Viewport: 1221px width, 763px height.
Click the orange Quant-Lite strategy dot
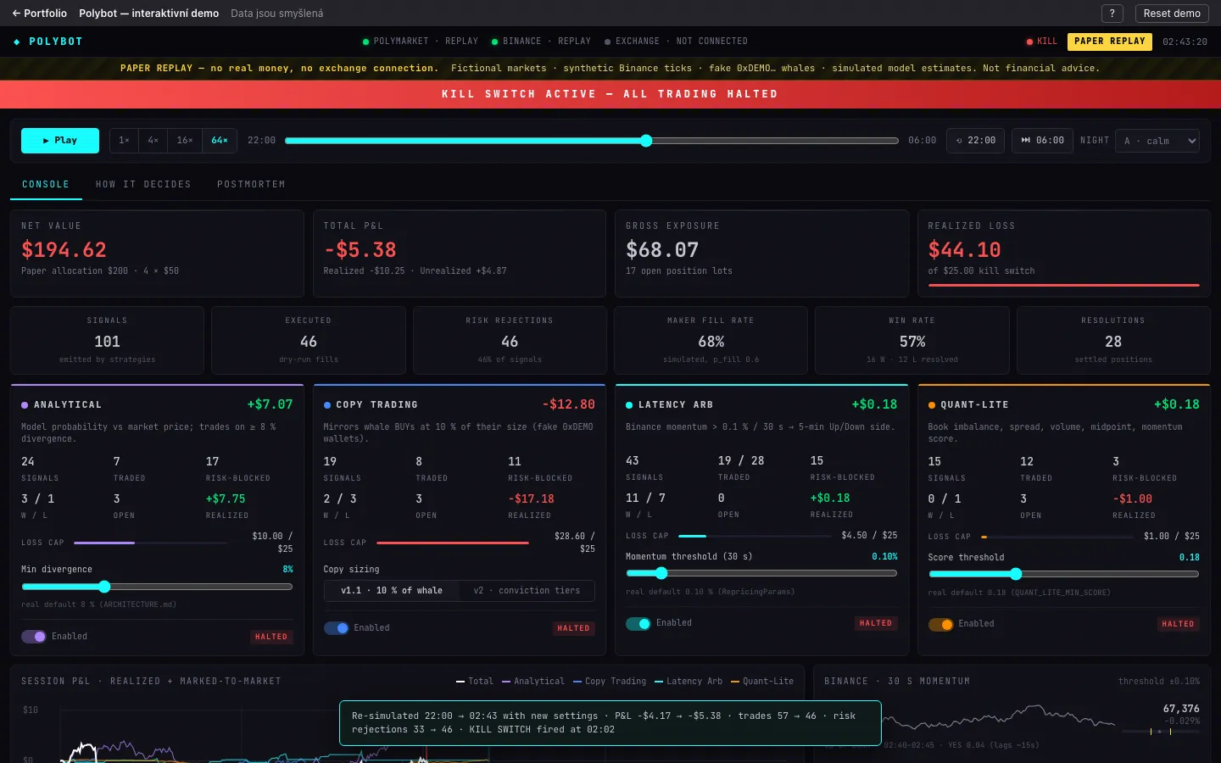pyautogui.click(x=932, y=405)
